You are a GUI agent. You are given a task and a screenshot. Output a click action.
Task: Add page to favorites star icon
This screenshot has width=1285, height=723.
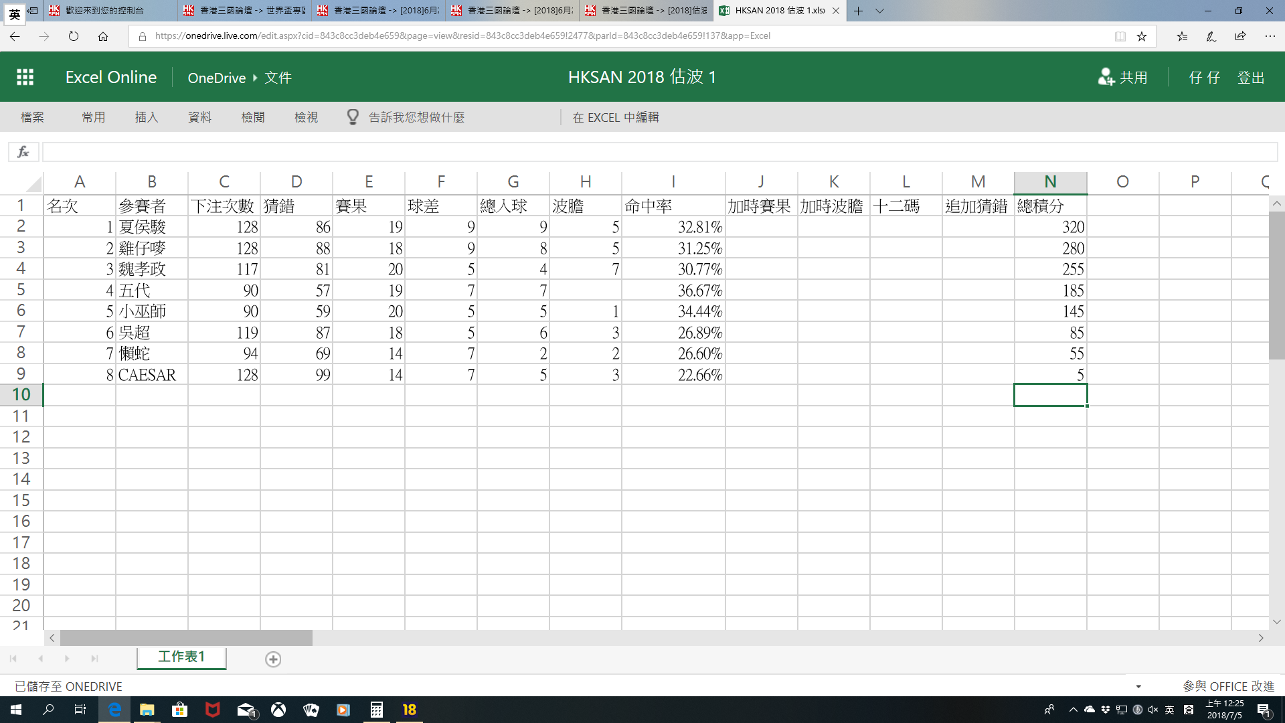(1142, 36)
